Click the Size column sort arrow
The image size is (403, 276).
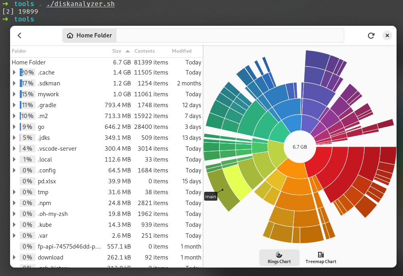(128, 51)
